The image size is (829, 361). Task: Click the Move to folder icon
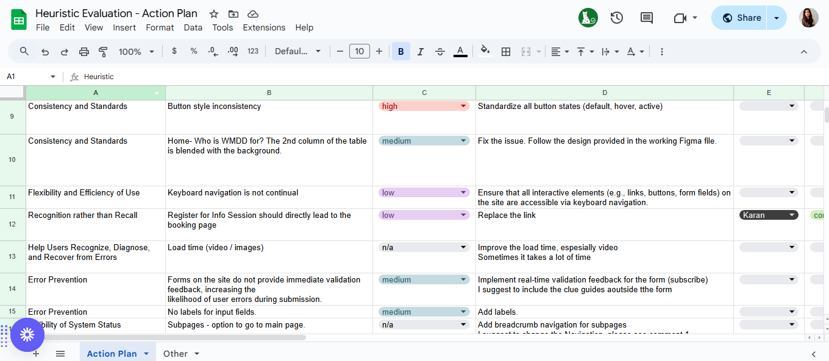pyautogui.click(x=233, y=14)
